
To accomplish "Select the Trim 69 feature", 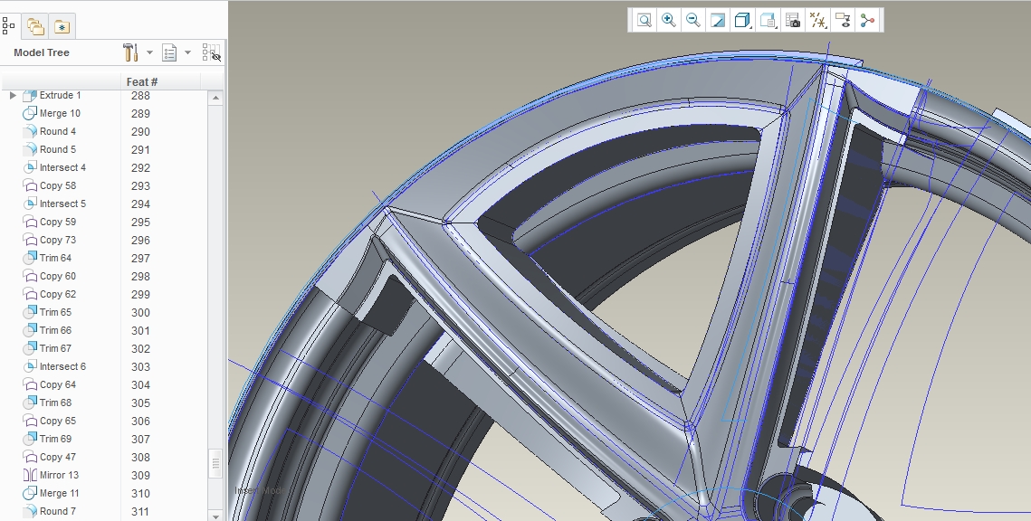I will click(x=55, y=438).
